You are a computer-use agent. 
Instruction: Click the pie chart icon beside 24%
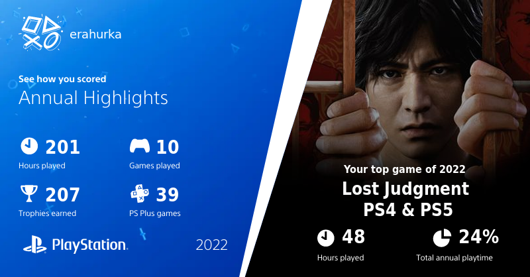click(442, 237)
